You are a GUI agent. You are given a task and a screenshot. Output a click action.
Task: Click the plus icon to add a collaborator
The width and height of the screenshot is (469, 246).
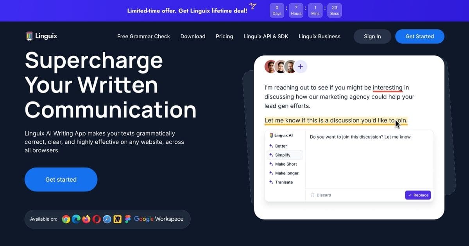point(301,66)
